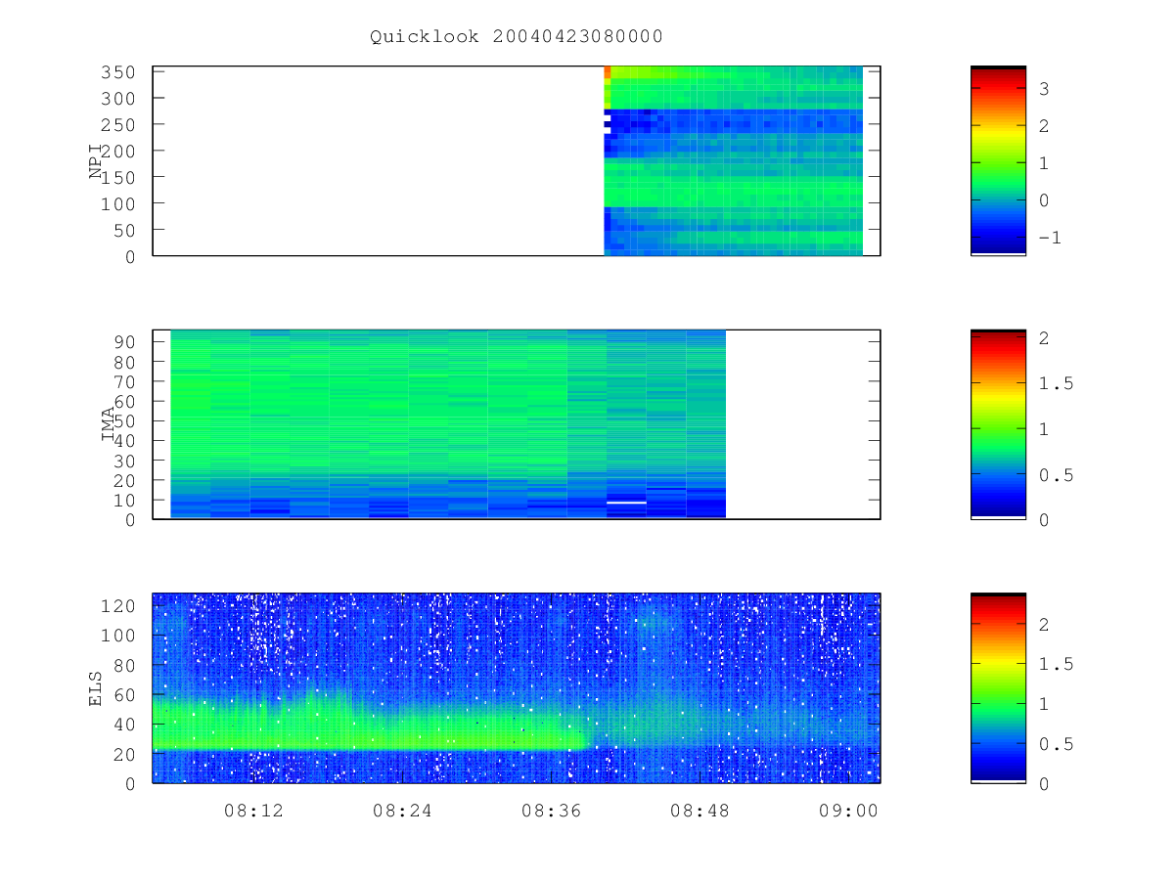
Task: Click the 3 label on NPI colorbar
Action: point(1044,89)
